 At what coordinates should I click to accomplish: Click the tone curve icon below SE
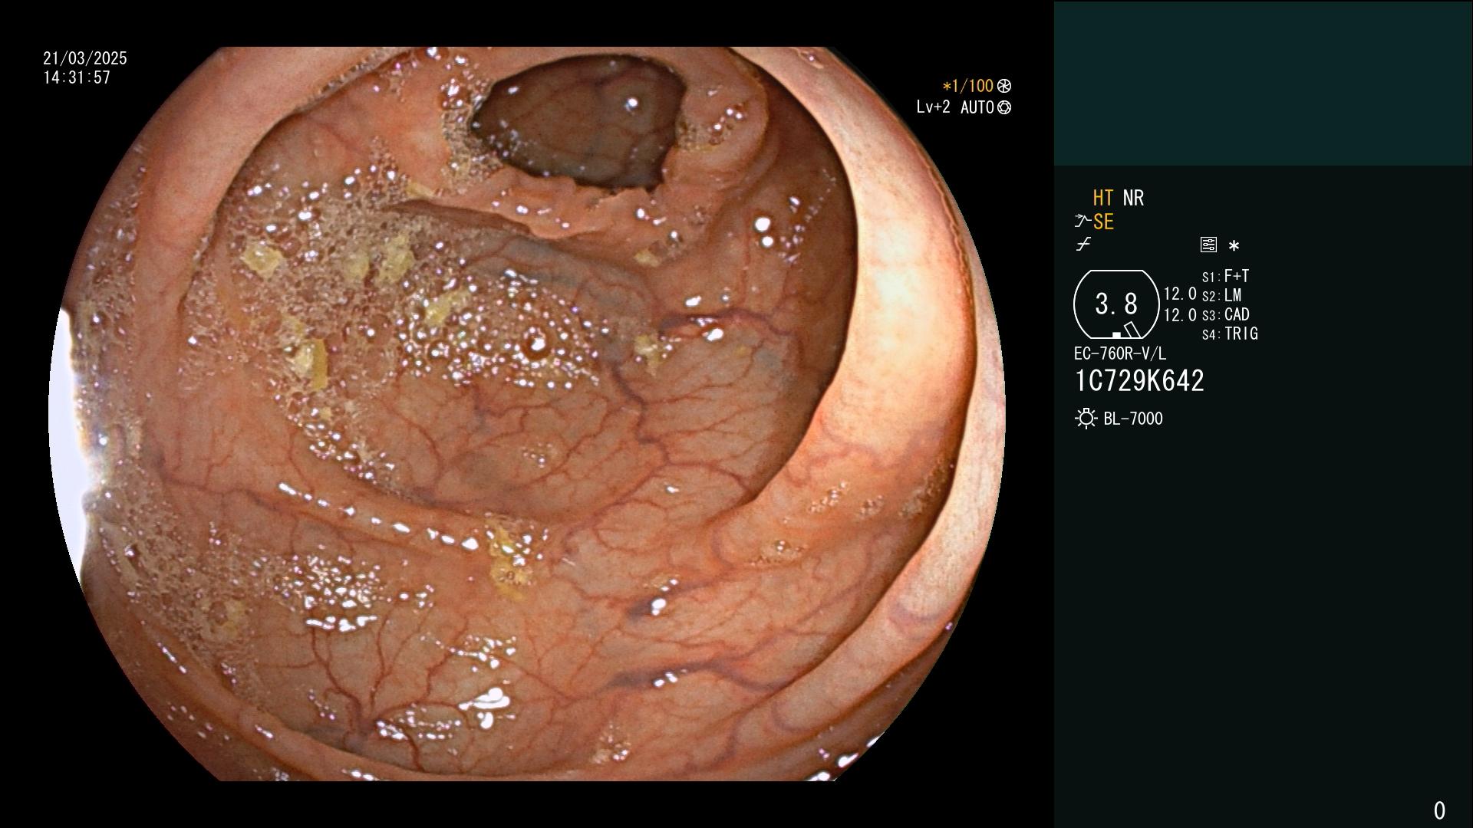(1083, 245)
